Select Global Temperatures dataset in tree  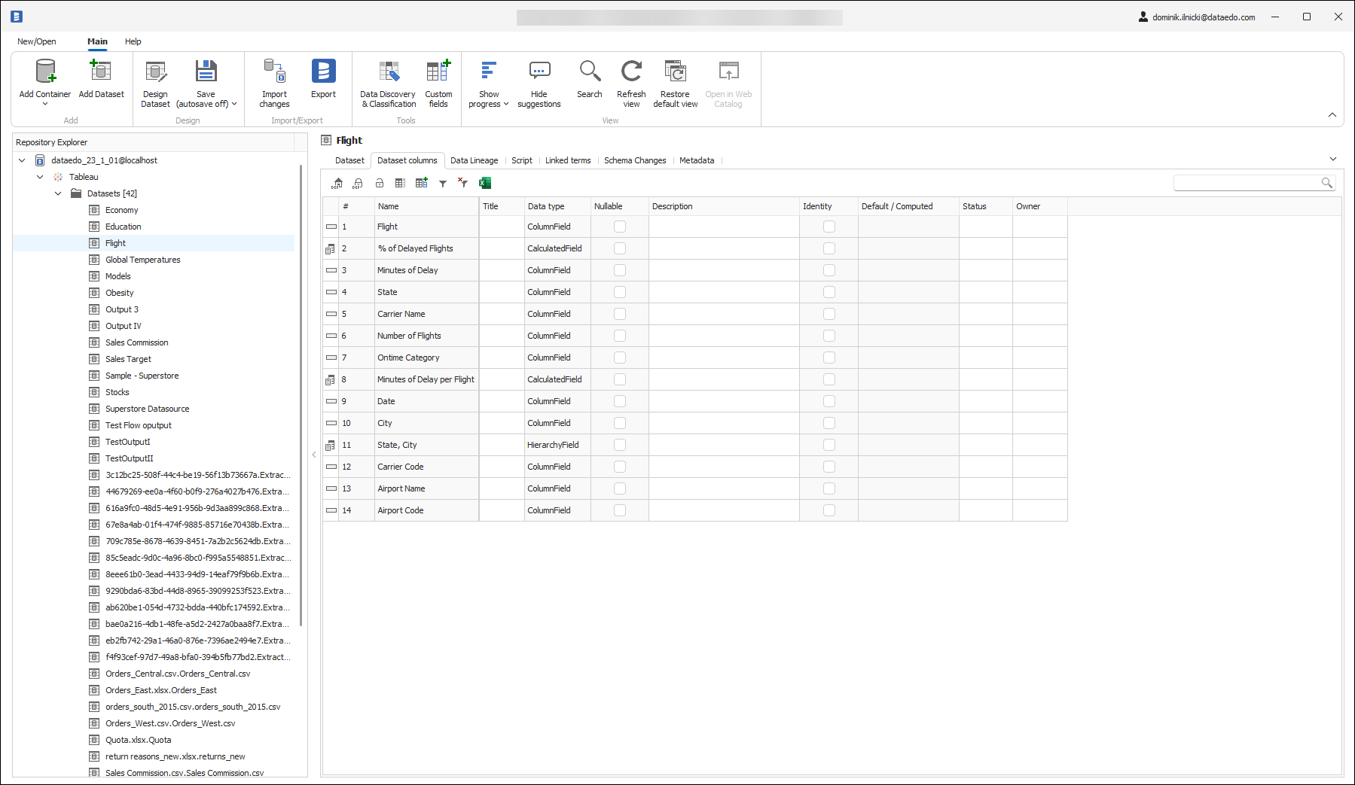(142, 260)
